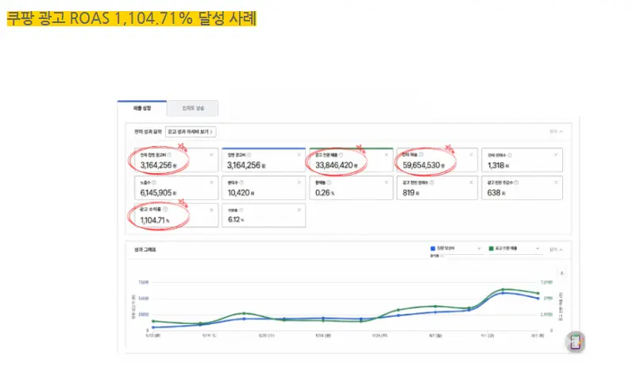Click the peak point of blue line

pyautogui.click(x=503, y=292)
